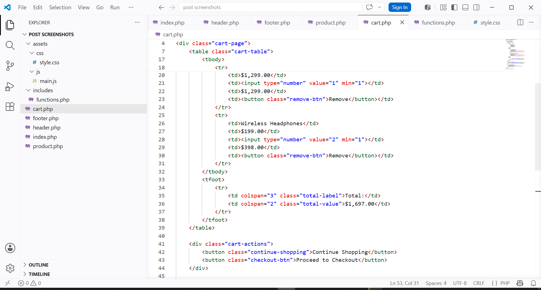Show more menu items ellipsis
Screen dimensions: 541x290
(x=131, y=7)
